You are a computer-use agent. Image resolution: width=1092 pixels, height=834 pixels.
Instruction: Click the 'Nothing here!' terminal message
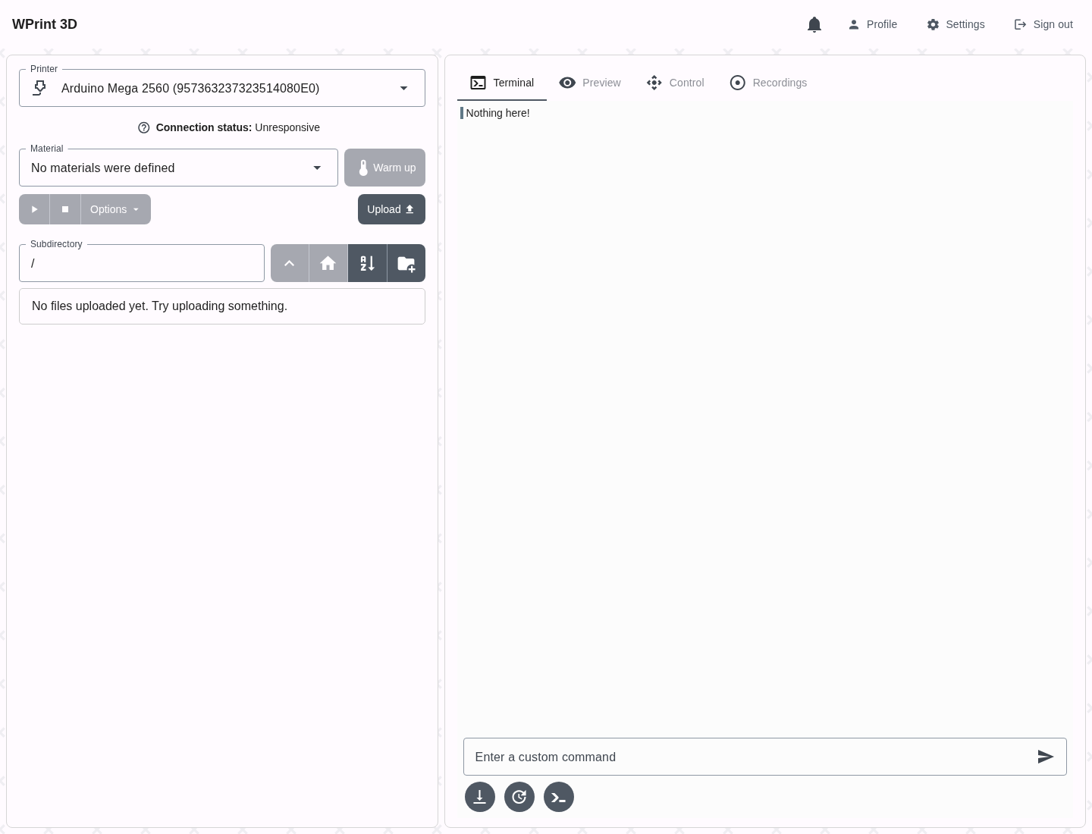pyautogui.click(x=497, y=113)
